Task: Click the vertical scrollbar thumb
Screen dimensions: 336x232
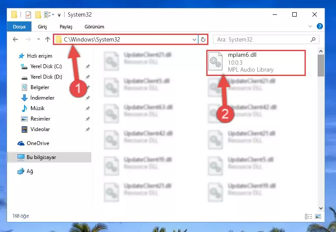Action: click(321, 66)
